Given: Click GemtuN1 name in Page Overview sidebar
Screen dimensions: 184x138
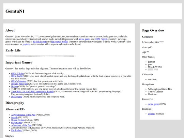Looking at the screenshot, I should [x=148, y=37].
